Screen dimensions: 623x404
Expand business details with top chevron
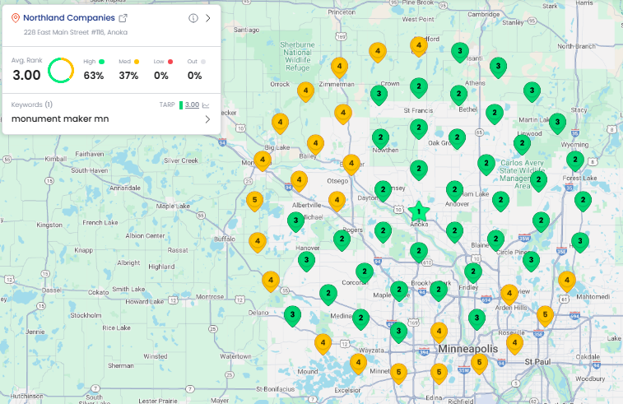[208, 18]
